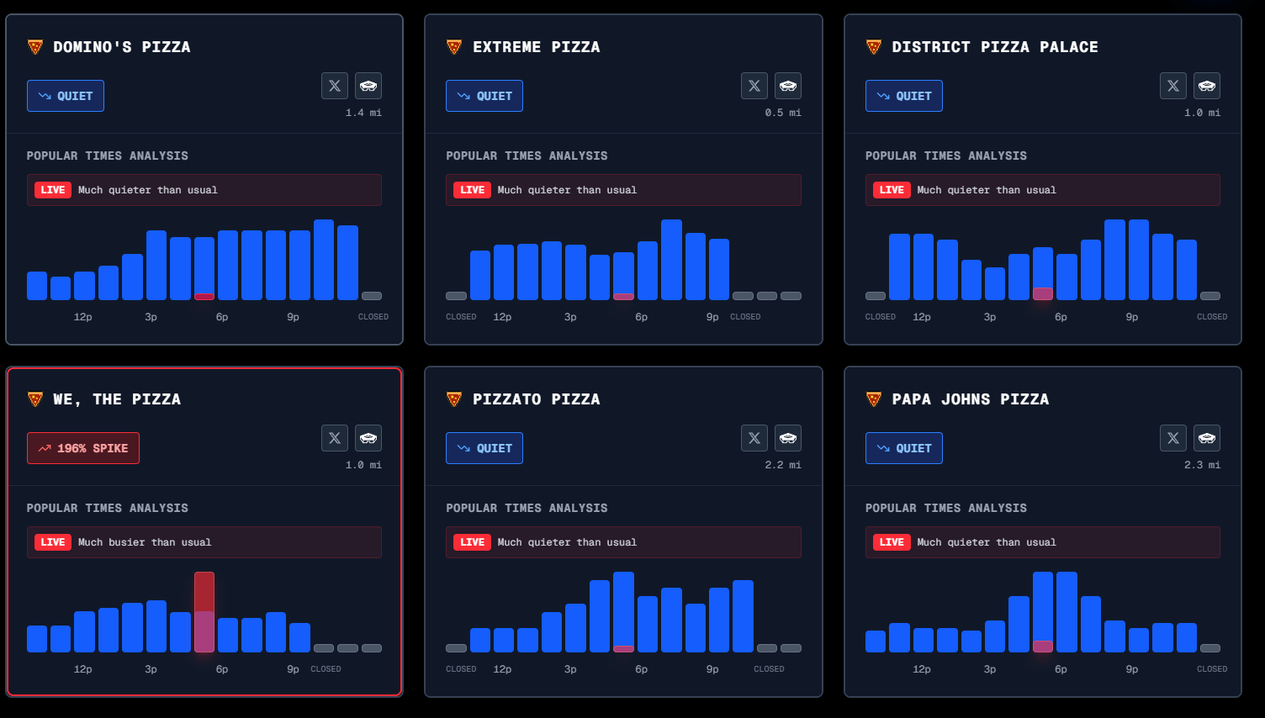Image resolution: width=1265 pixels, height=718 pixels.
Task: Open X link on Domino's Pizza card
Action: tap(335, 86)
